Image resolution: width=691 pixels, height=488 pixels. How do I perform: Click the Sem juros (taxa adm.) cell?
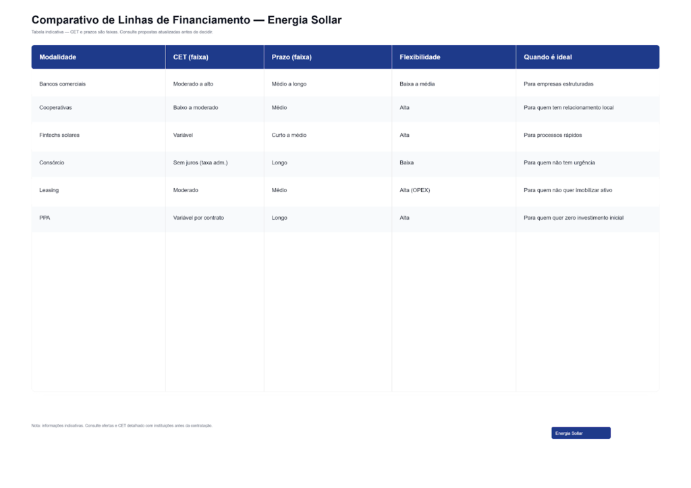pos(200,162)
